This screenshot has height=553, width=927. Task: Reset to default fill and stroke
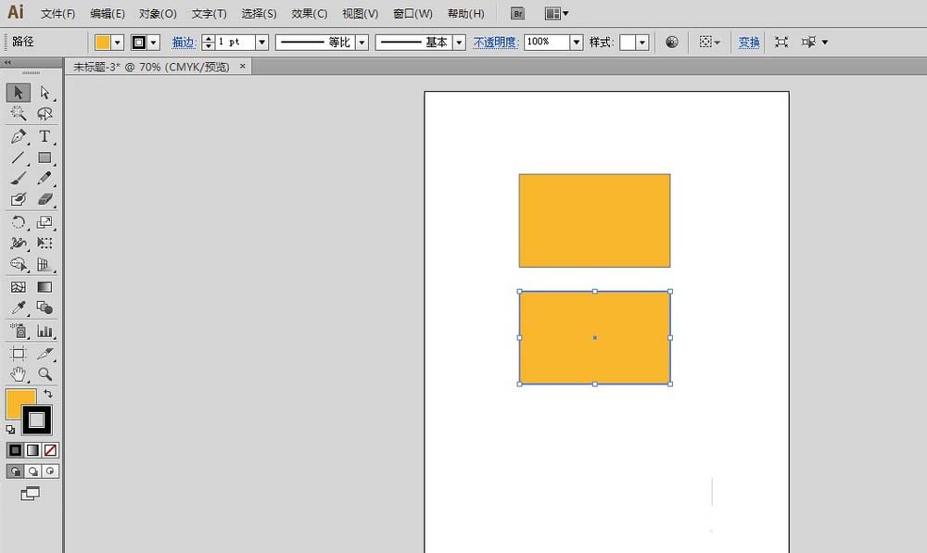pos(10,430)
